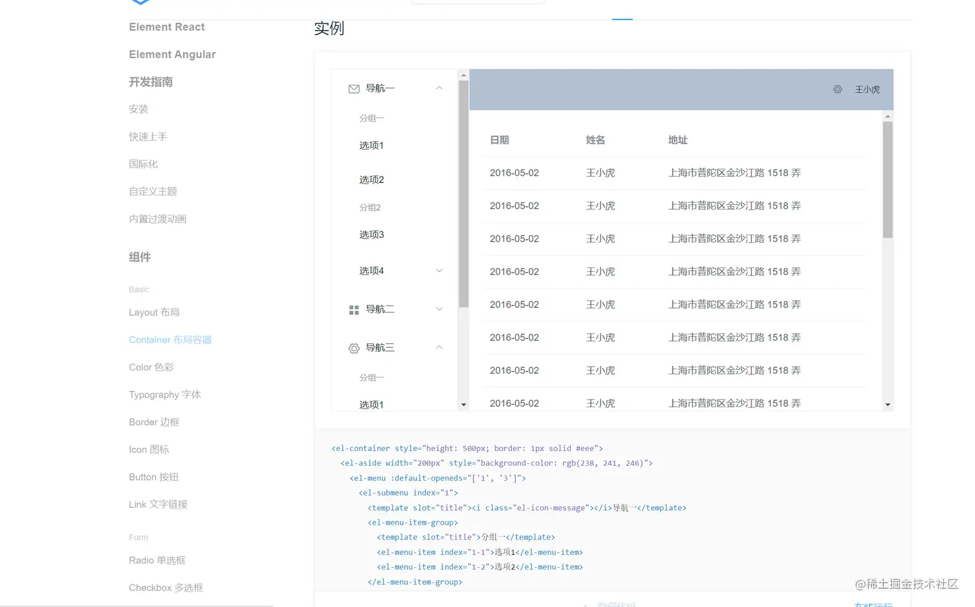
Task: Click the grid icon beside 导航二
Action: 354,310
